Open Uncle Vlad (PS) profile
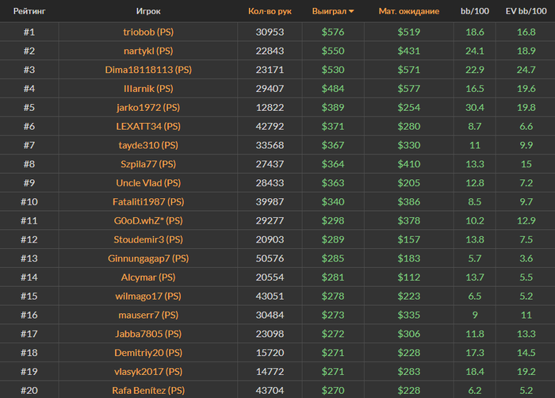This screenshot has width=555, height=398. 148,182
